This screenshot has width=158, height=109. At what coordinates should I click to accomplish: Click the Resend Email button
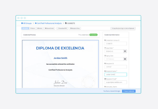pos(49,28)
